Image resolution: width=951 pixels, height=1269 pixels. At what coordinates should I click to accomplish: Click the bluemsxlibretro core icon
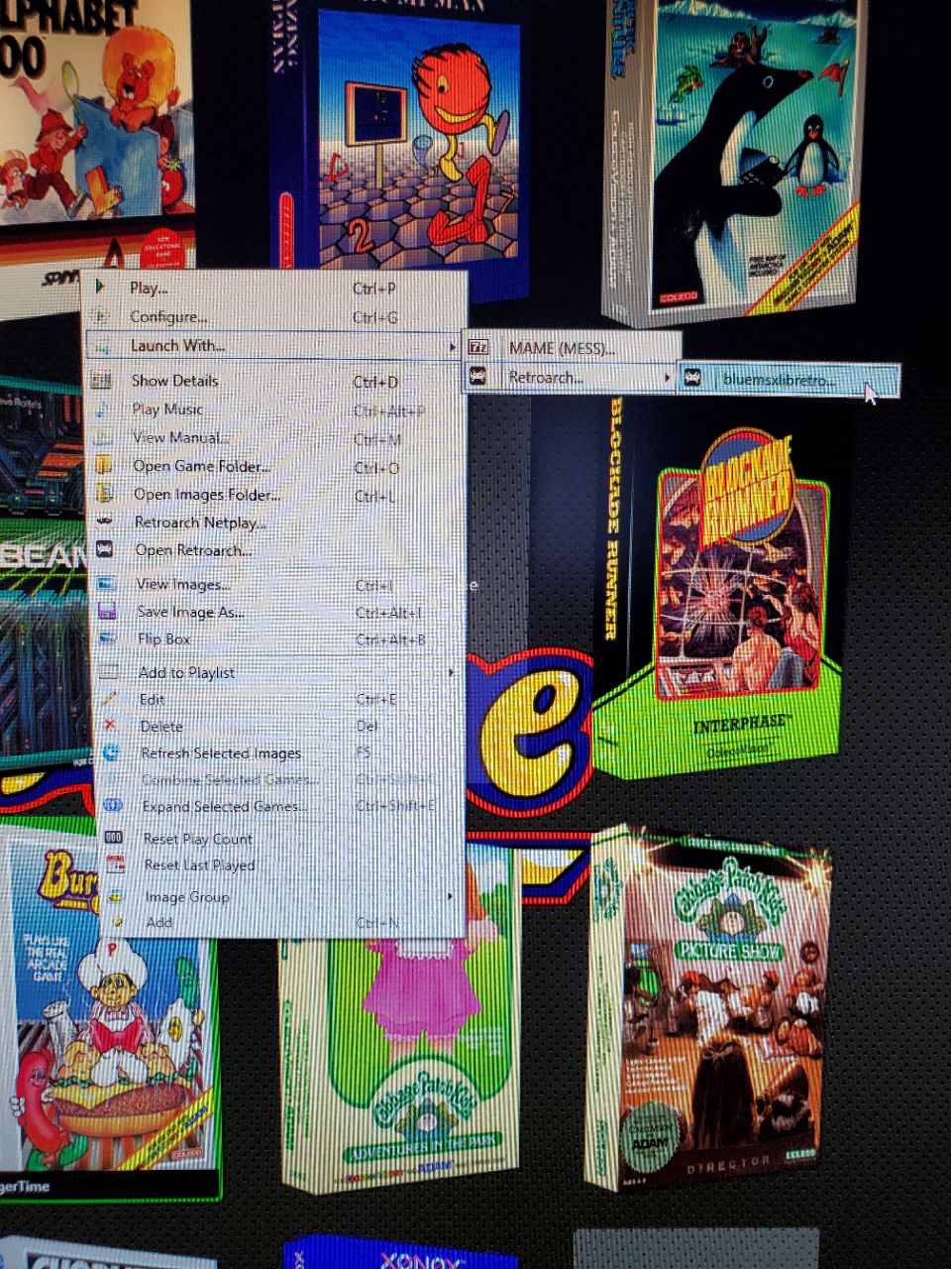[692, 378]
